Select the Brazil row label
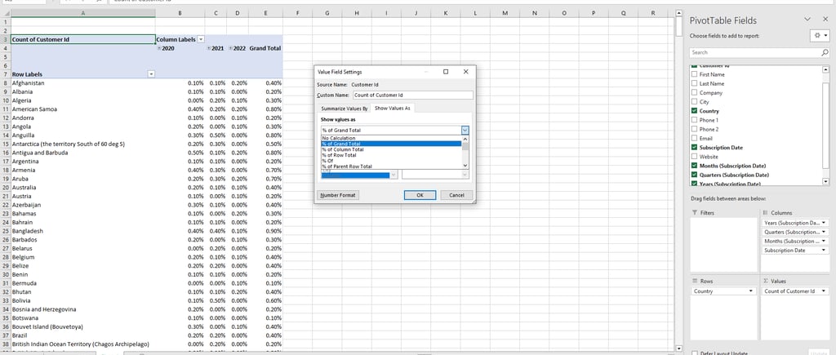 point(82,335)
